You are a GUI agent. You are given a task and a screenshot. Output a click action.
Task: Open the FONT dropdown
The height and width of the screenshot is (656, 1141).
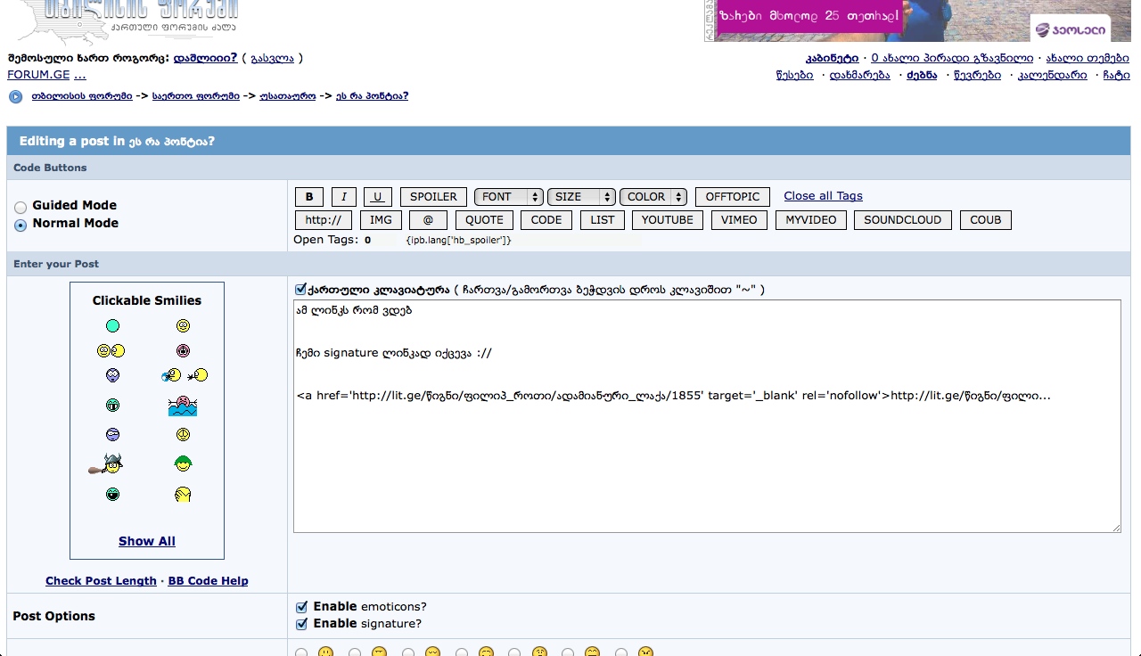pos(509,197)
